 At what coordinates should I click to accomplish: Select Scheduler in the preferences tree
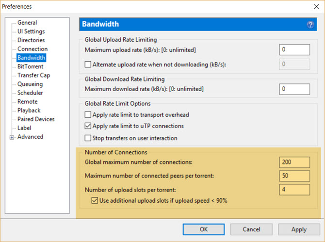pyautogui.click(x=30, y=93)
